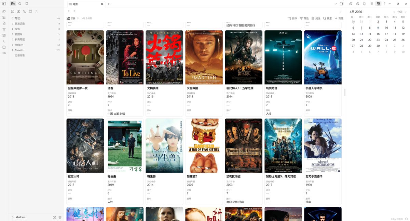The width and height of the screenshot is (410, 221).
Task: Click the copy-pages ribbon icon
Action: (4, 11)
